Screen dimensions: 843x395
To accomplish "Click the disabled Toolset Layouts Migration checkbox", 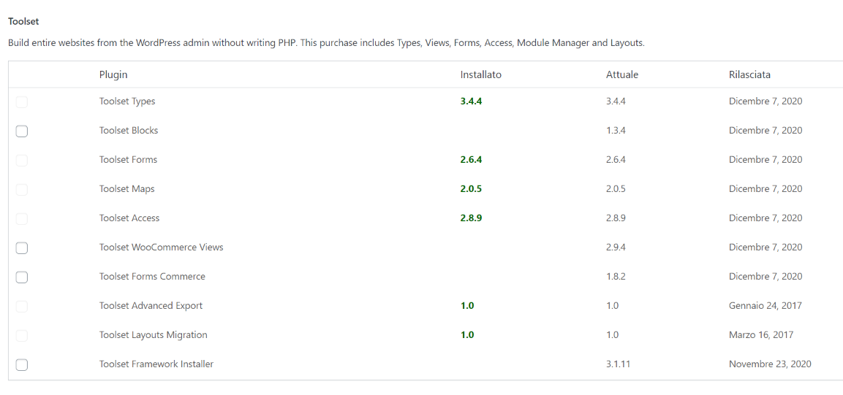I will click(x=21, y=335).
